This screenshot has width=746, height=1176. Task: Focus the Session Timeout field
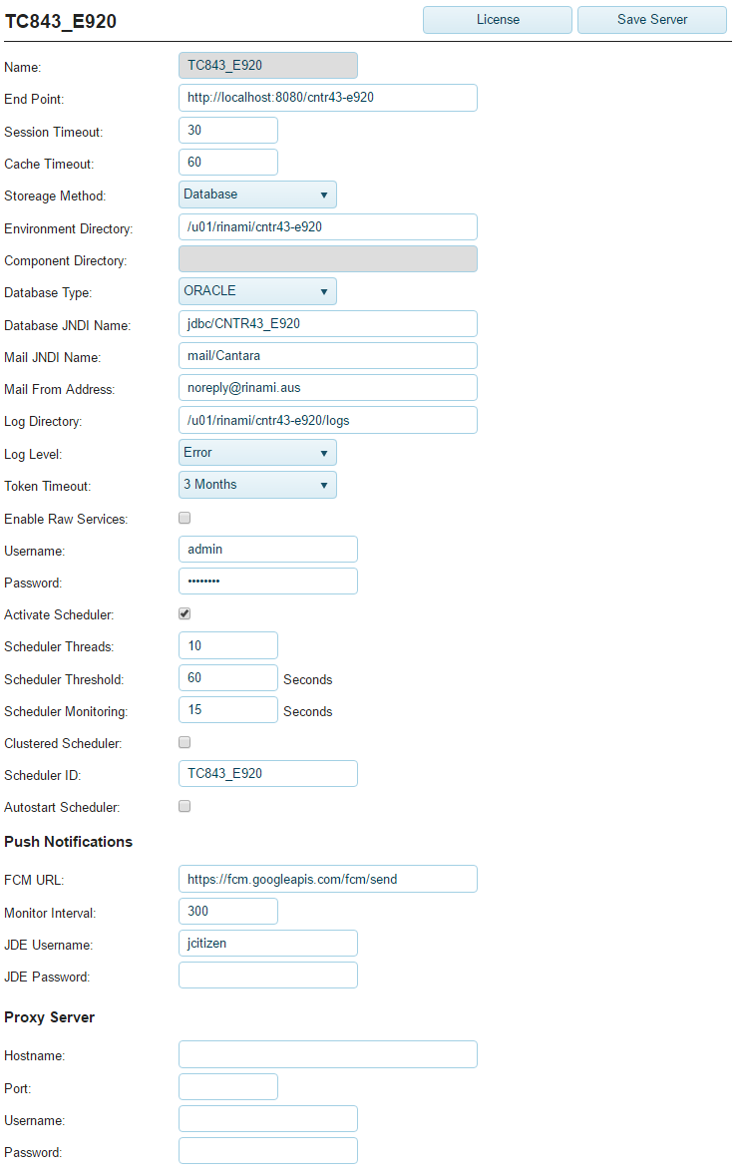227,131
